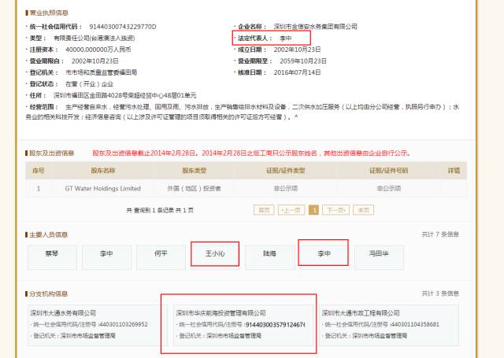Click 股东及出资信息 section heading

51,153
